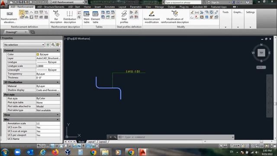Viewport: 277px width, 156px height.
Task: Click the Select Objects icon in Properties
Action: pos(53,45)
